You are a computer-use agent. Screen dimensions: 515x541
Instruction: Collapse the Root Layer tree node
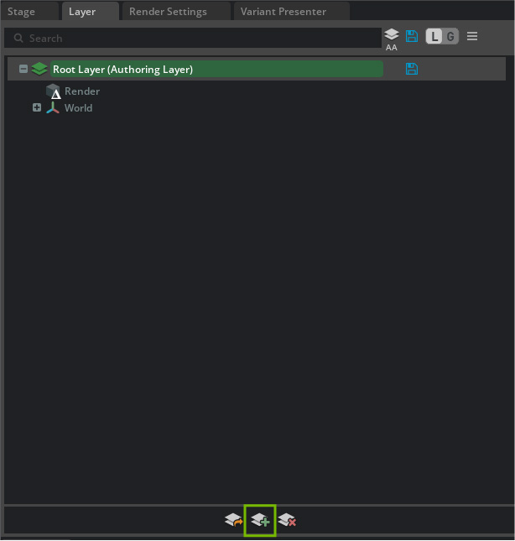click(23, 69)
